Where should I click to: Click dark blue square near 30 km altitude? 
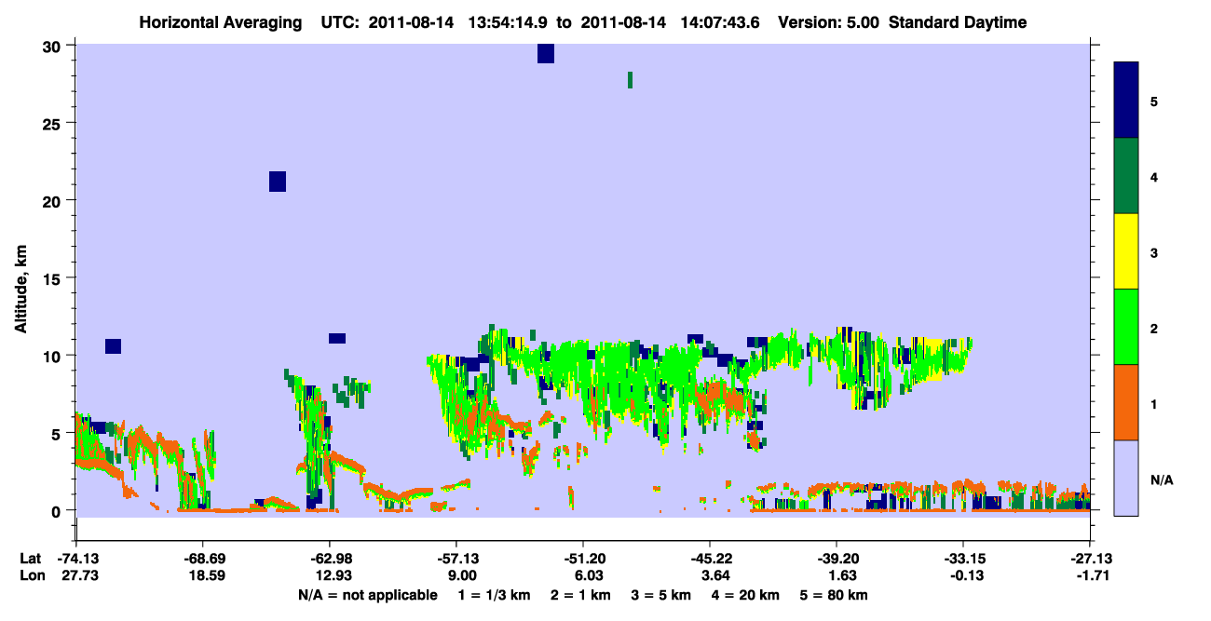[x=546, y=54]
